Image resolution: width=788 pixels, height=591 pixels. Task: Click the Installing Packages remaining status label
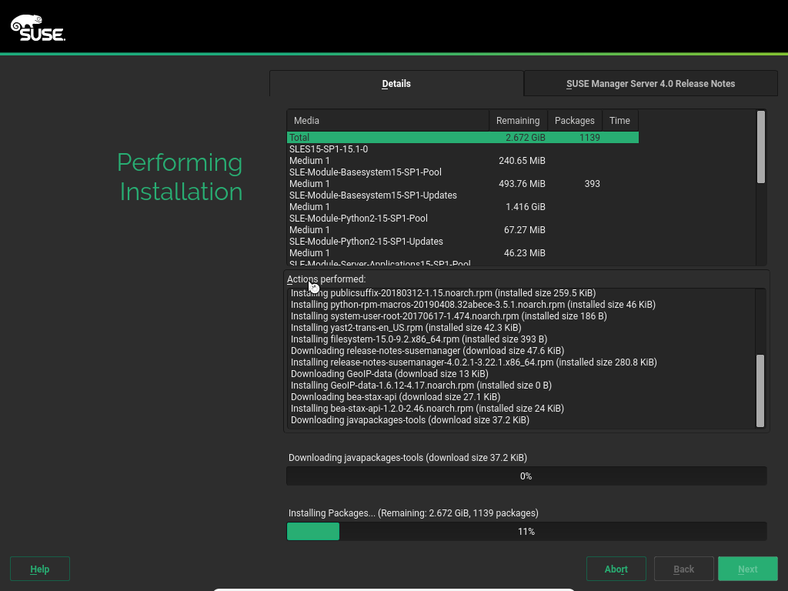(x=413, y=513)
